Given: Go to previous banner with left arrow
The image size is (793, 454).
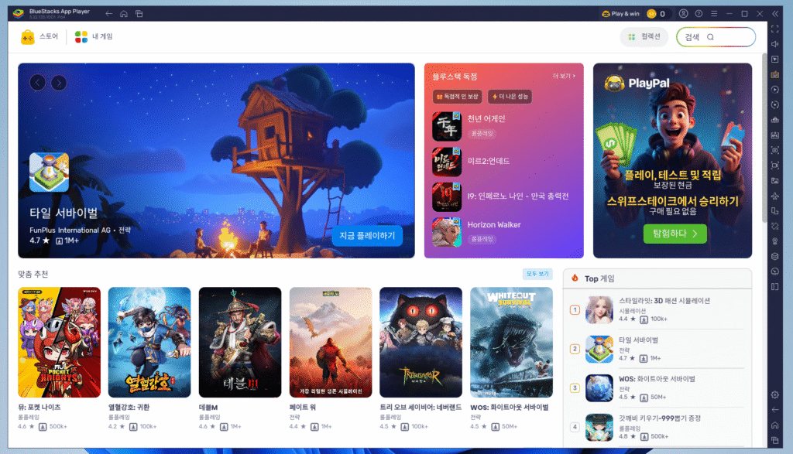Looking at the screenshot, I should 38,83.
